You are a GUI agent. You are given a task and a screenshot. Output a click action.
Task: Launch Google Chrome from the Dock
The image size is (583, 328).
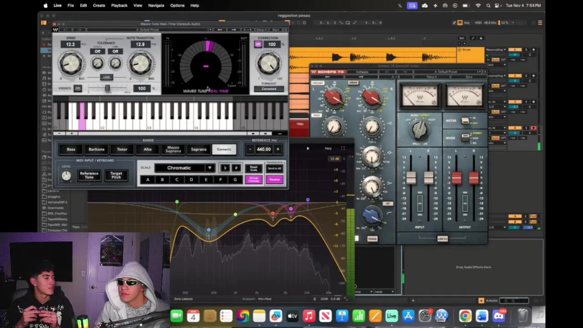(465, 316)
